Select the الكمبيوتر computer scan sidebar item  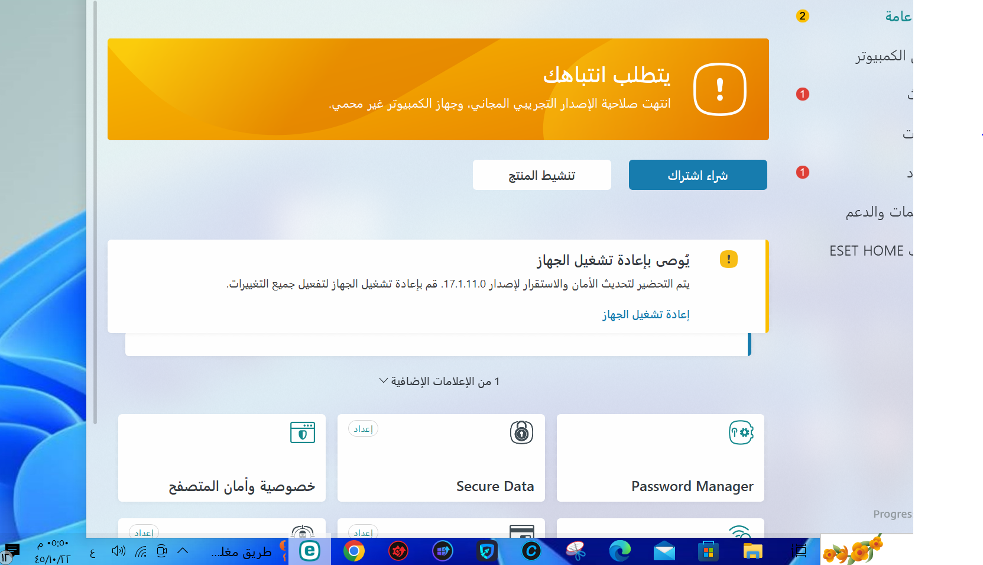click(884, 56)
